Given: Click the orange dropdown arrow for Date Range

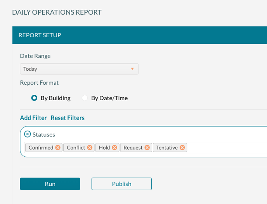Looking at the screenshot, I should [x=132, y=69].
